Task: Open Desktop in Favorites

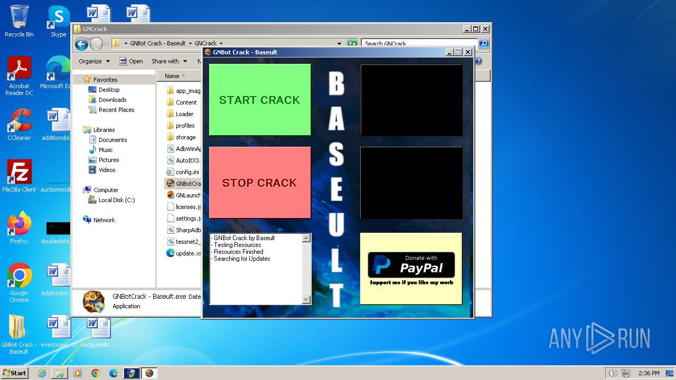Action: pyautogui.click(x=109, y=90)
